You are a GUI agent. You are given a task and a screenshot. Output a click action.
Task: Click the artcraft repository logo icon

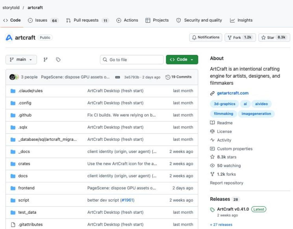pyautogui.click(x=9, y=37)
